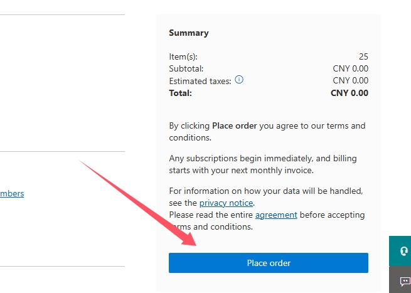The width and height of the screenshot is (411, 293).
Task: Open the privacy notice link
Action: [226, 203]
